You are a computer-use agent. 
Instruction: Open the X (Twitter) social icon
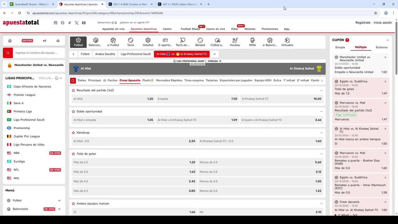(x=76, y=23)
